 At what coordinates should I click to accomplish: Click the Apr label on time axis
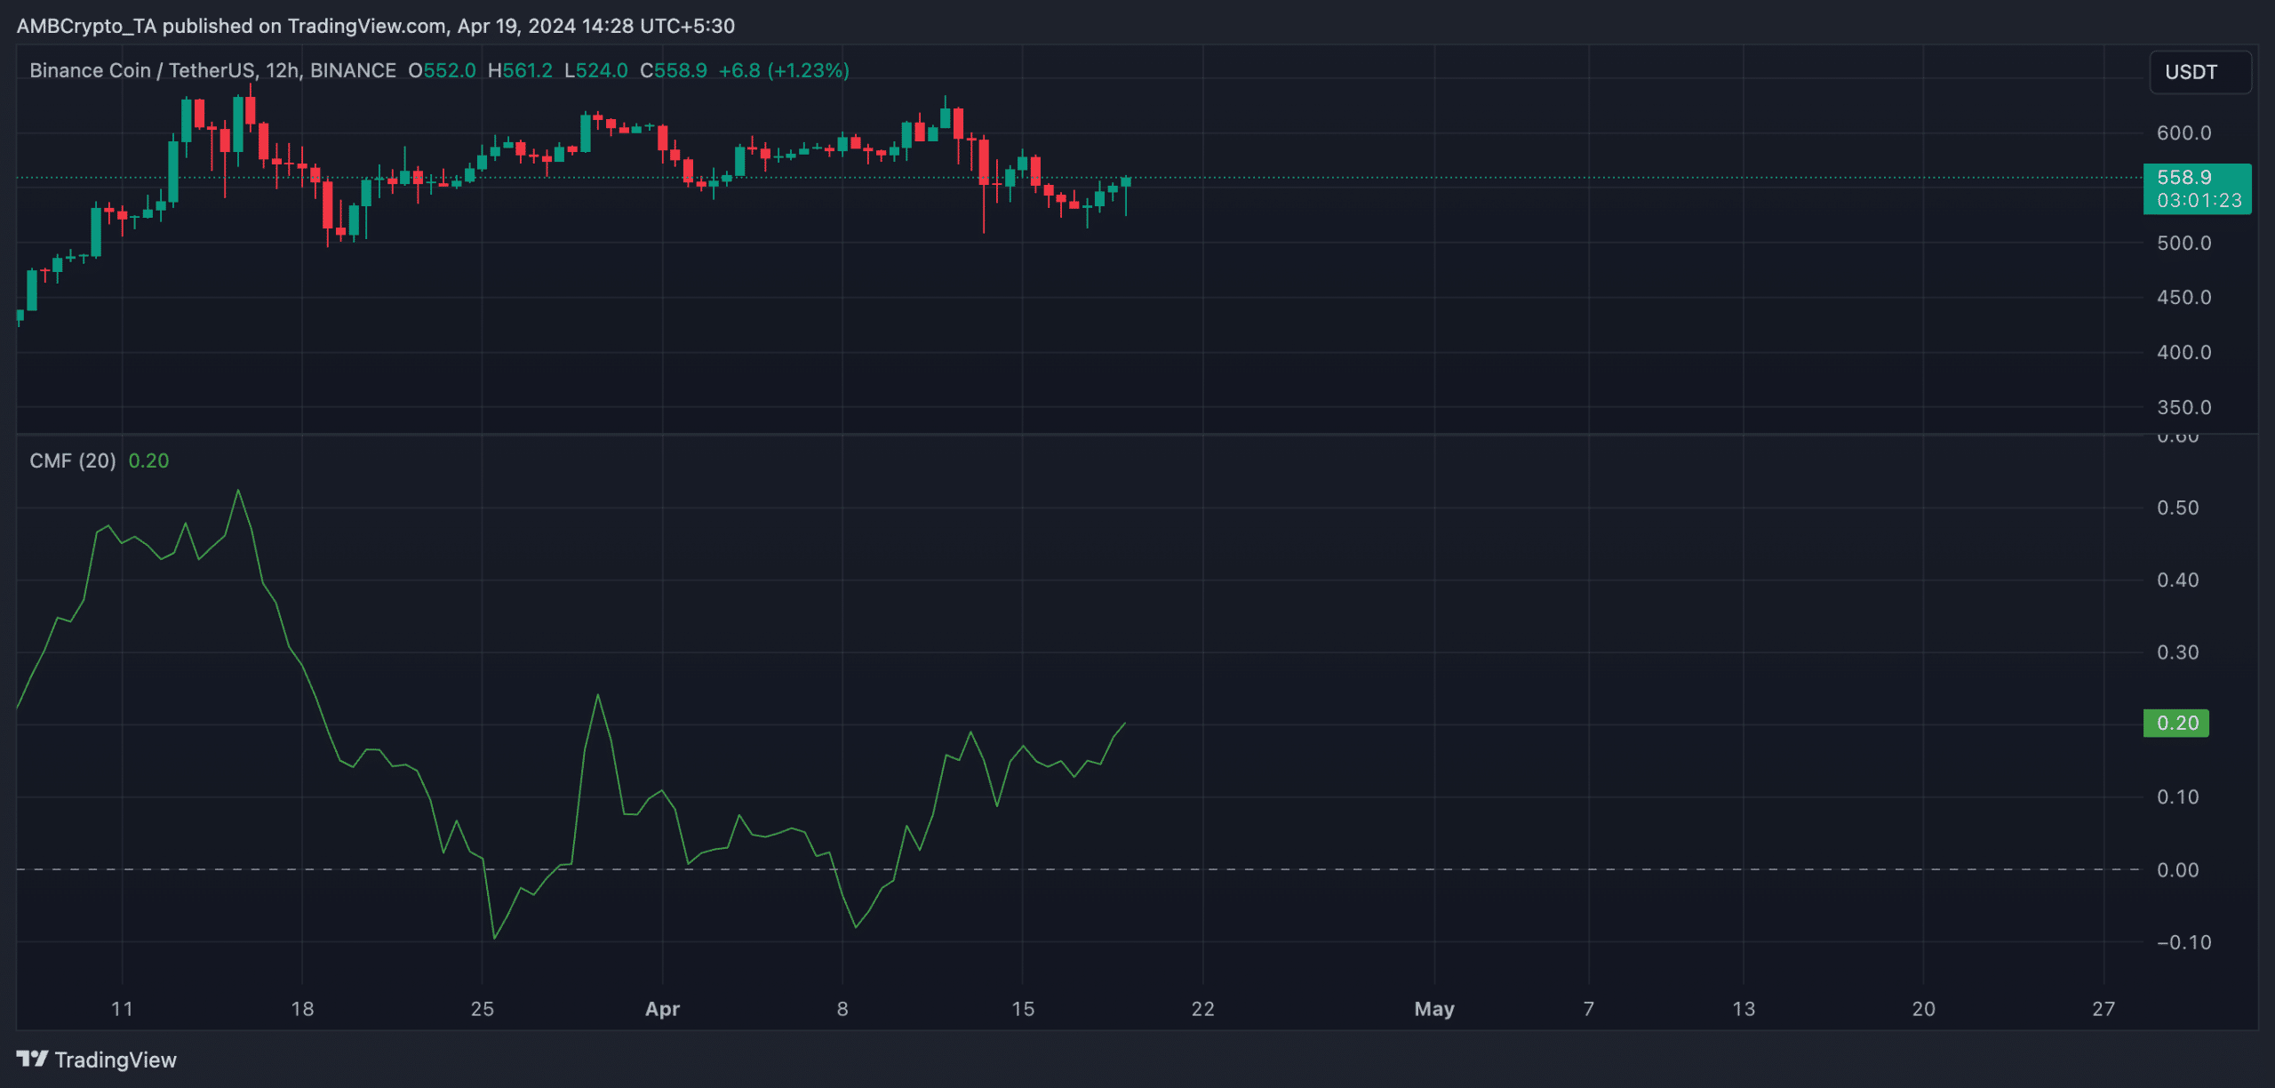tap(662, 1009)
